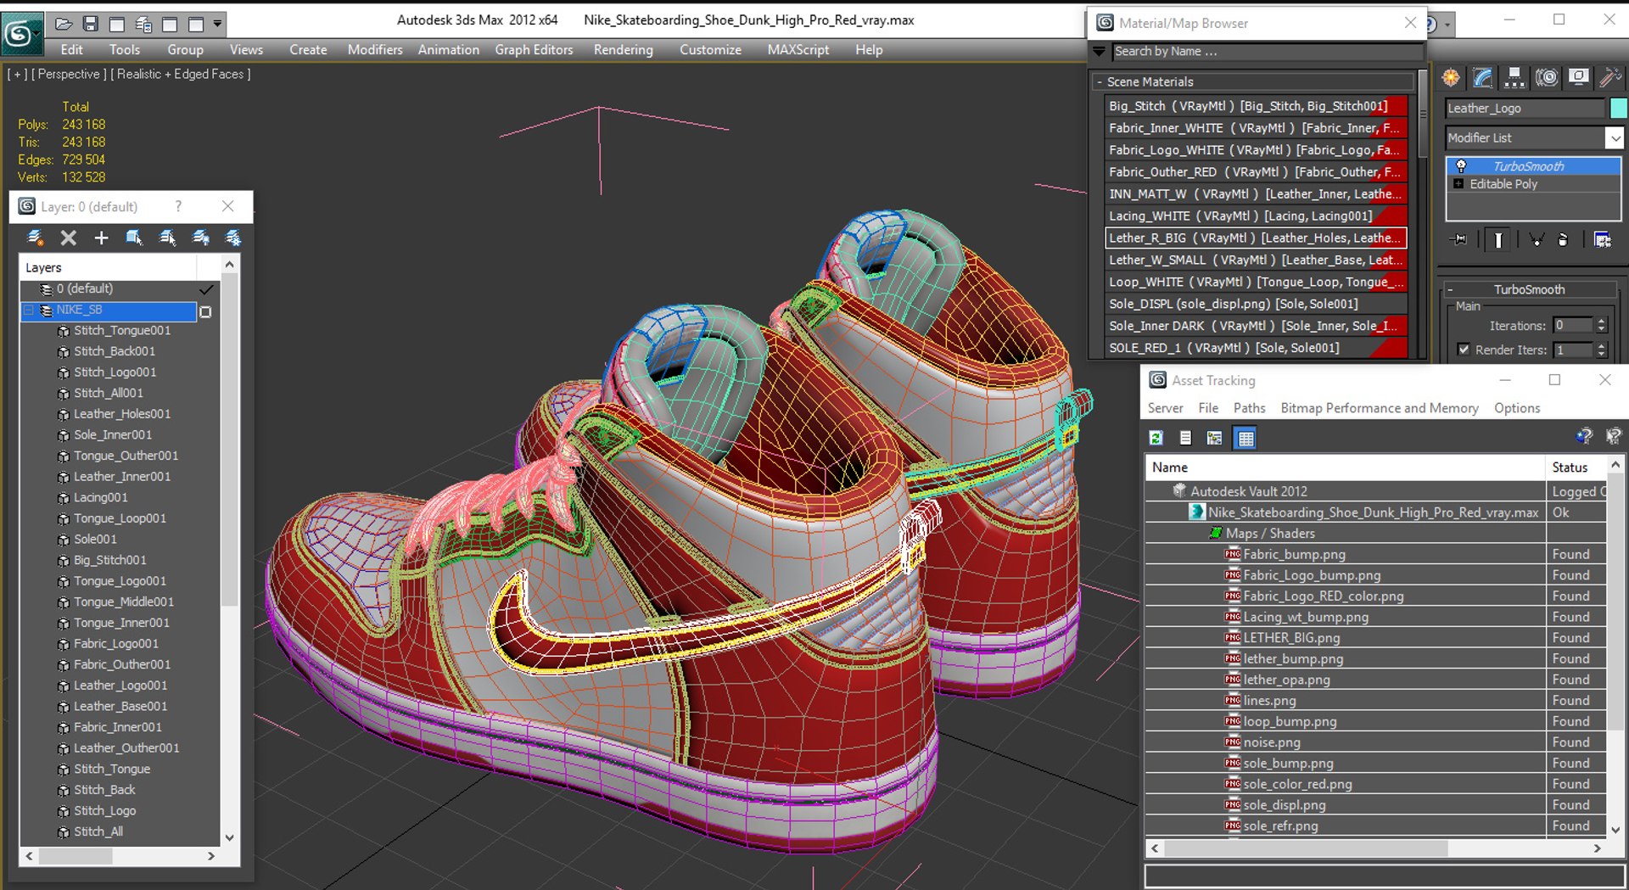The width and height of the screenshot is (1629, 890).
Task: Toggle the Render Iters checkbox
Action: (1463, 350)
